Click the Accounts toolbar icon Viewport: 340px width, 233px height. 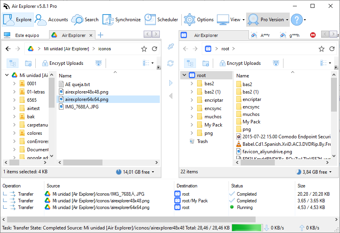point(51,20)
